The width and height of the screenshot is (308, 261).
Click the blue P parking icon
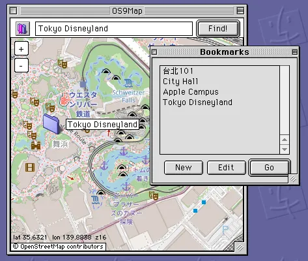point(225,230)
